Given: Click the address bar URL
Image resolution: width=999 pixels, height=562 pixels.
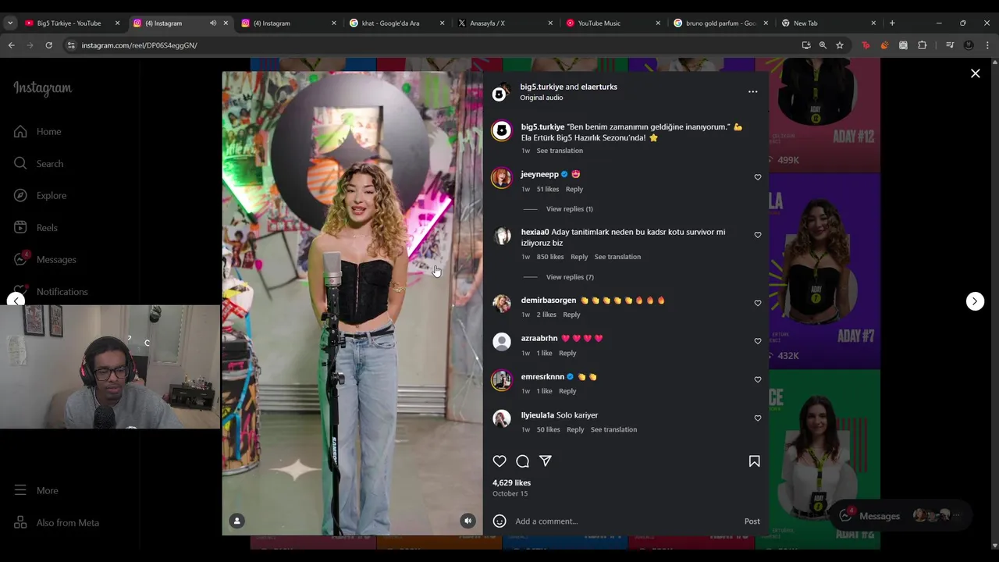Looking at the screenshot, I should pyautogui.click(x=140, y=45).
